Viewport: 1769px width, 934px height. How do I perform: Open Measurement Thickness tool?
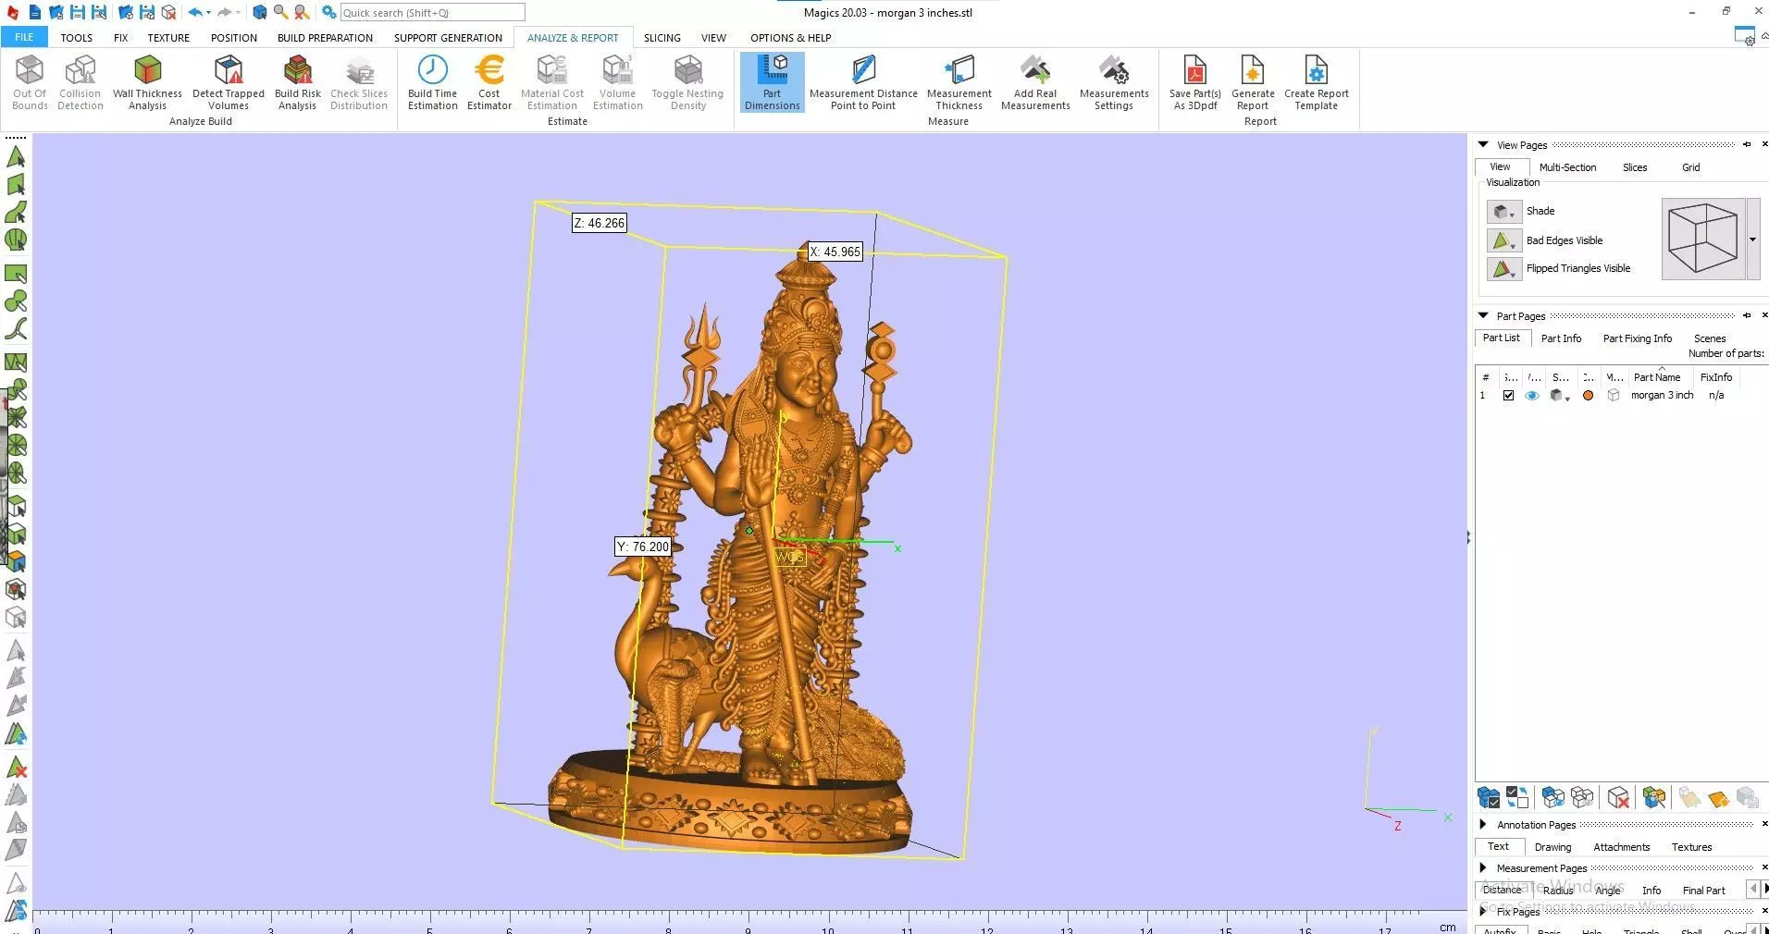tap(959, 82)
